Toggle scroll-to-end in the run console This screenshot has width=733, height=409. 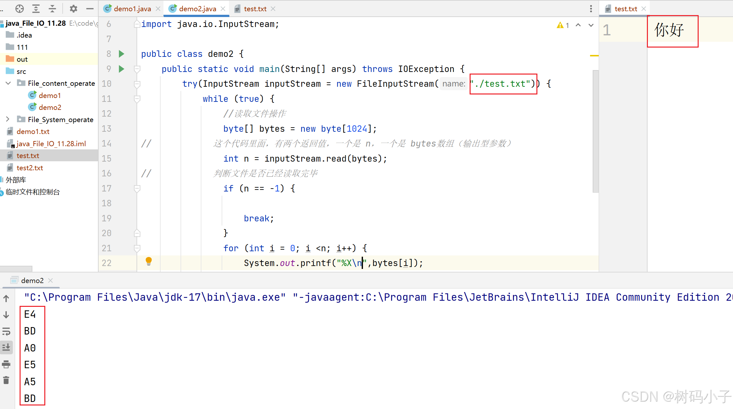point(6,347)
